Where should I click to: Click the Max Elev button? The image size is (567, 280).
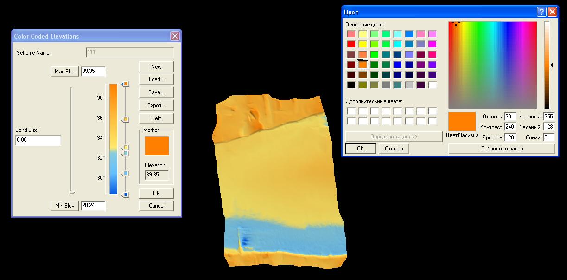[65, 72]
